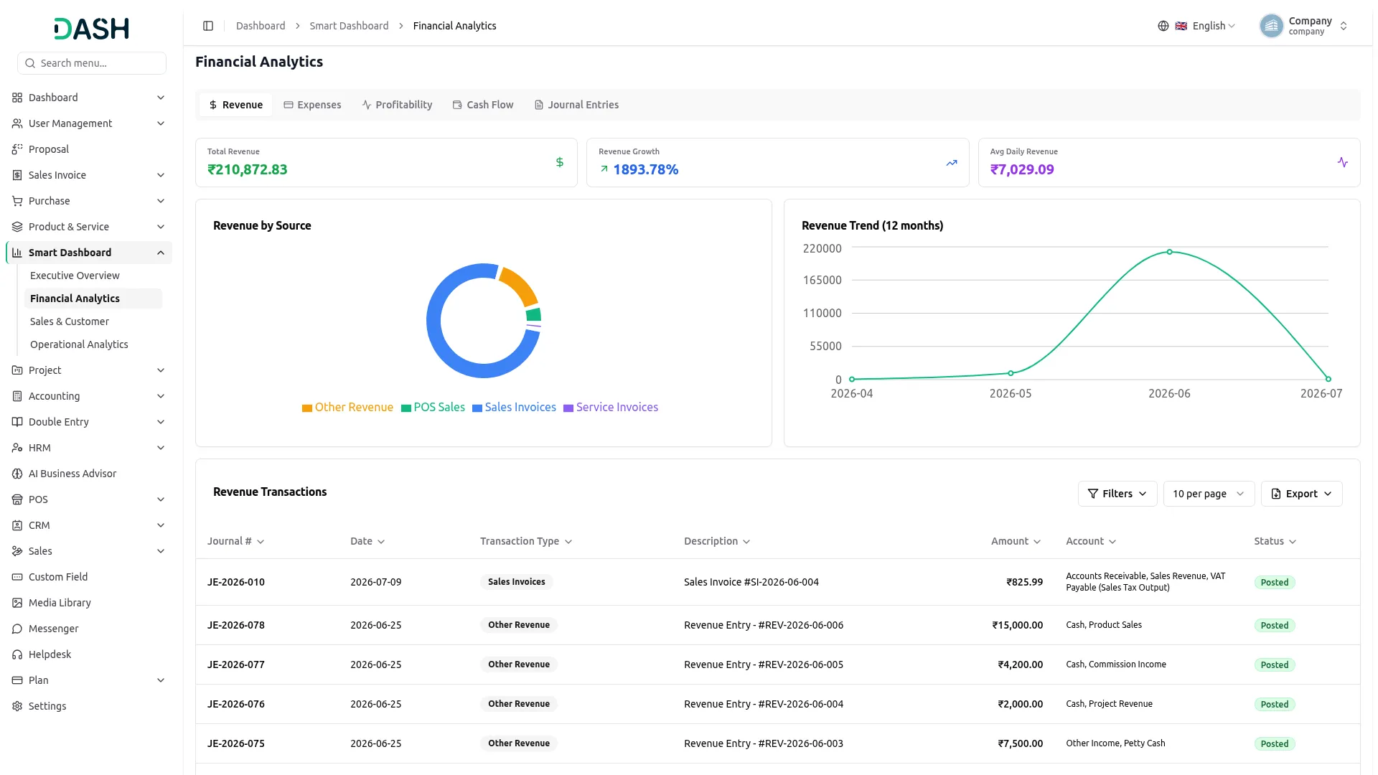Click the company avatar image
The width and height of the screenshot is (1378, 775).
[1271, 26]
